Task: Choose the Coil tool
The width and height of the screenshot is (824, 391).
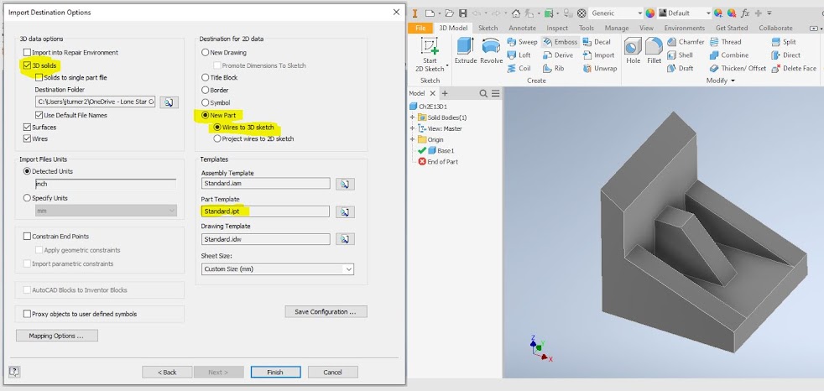Action: click(519, 68)
